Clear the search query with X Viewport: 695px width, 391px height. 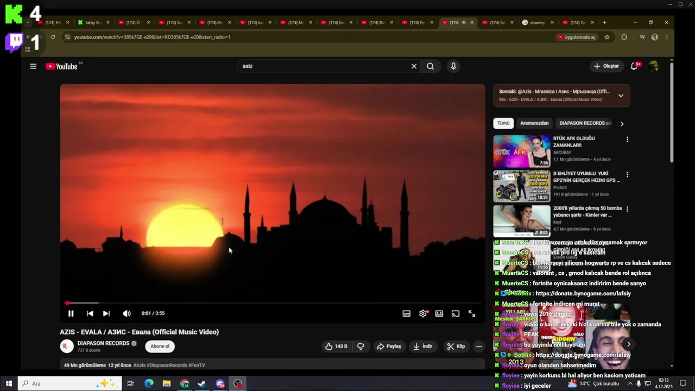[x=414, y=66]
